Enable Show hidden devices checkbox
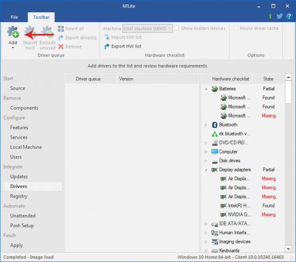The width and height of the screenshot is (296, 262). (177, 28)
